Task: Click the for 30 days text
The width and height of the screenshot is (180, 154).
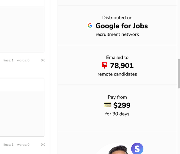Action: point(117,114)
